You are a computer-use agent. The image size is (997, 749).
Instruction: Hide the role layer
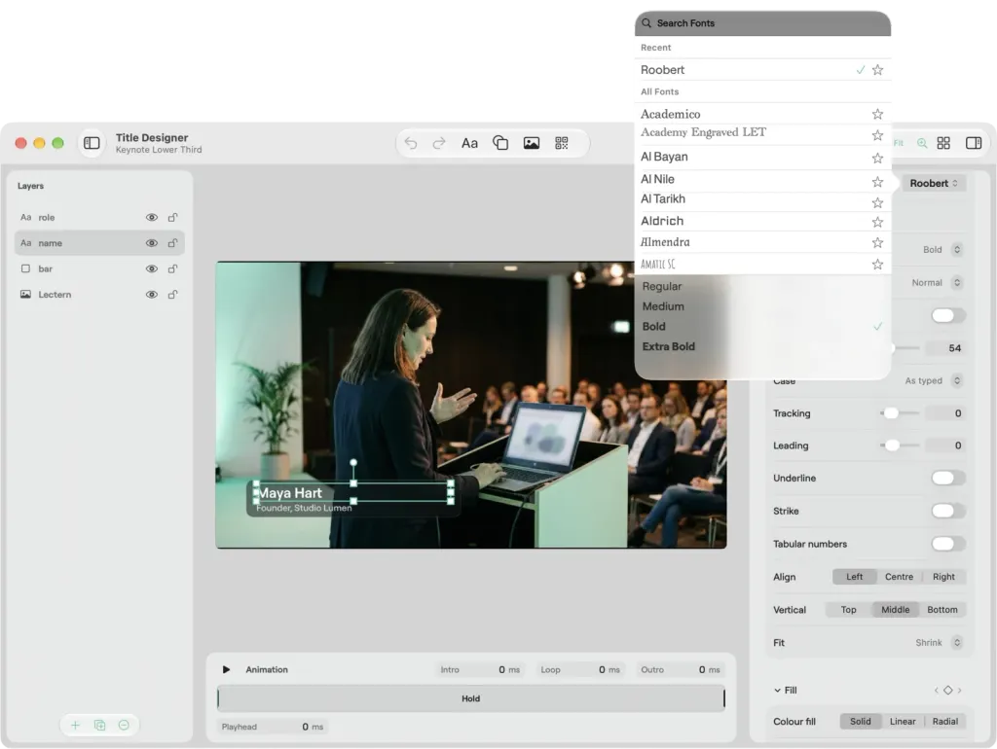[151, 217]
